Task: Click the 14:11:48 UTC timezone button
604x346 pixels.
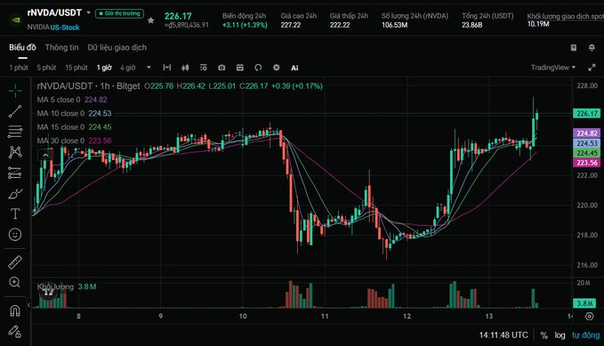Action: pyautogui.click(x=503, y=334)
